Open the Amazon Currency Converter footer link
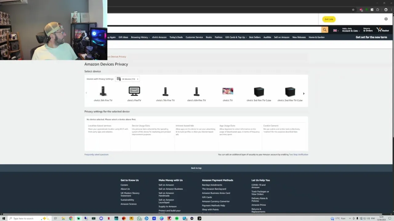The width and height of the screenshot is (394, 221). [x=216, y=202]
